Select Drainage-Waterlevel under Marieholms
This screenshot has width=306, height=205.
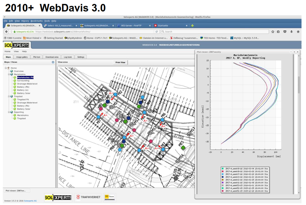(27, 84)
